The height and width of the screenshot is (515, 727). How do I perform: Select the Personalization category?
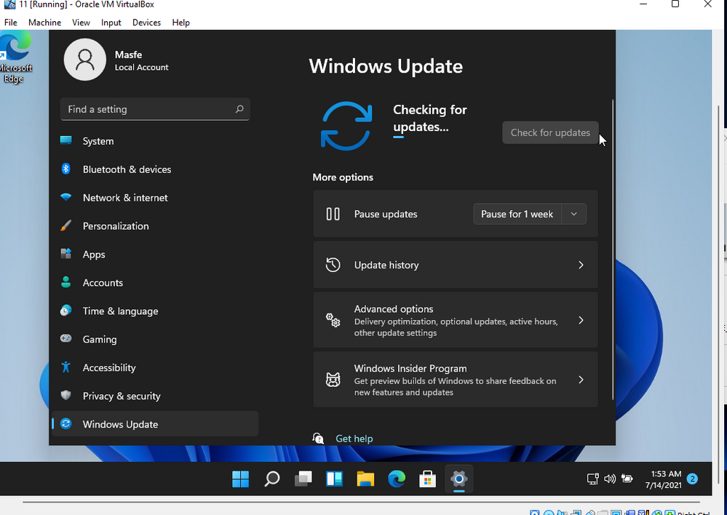pyautogui.click(x=116, y=225)
